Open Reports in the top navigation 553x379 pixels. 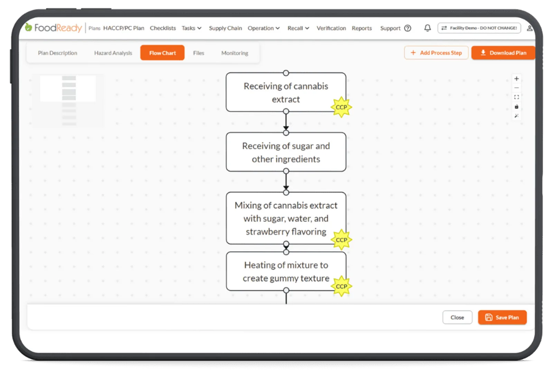[x=362, y=28]
